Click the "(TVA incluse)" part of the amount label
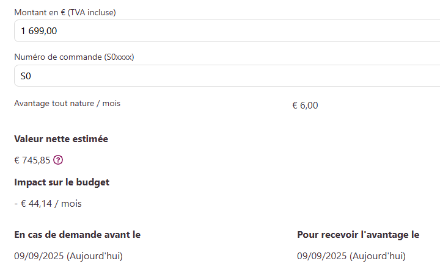 92,12
